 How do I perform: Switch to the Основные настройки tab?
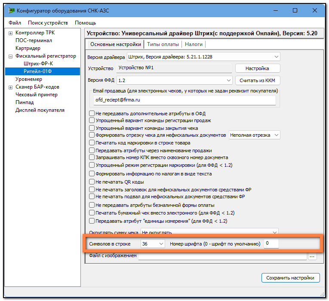point(115,44)
